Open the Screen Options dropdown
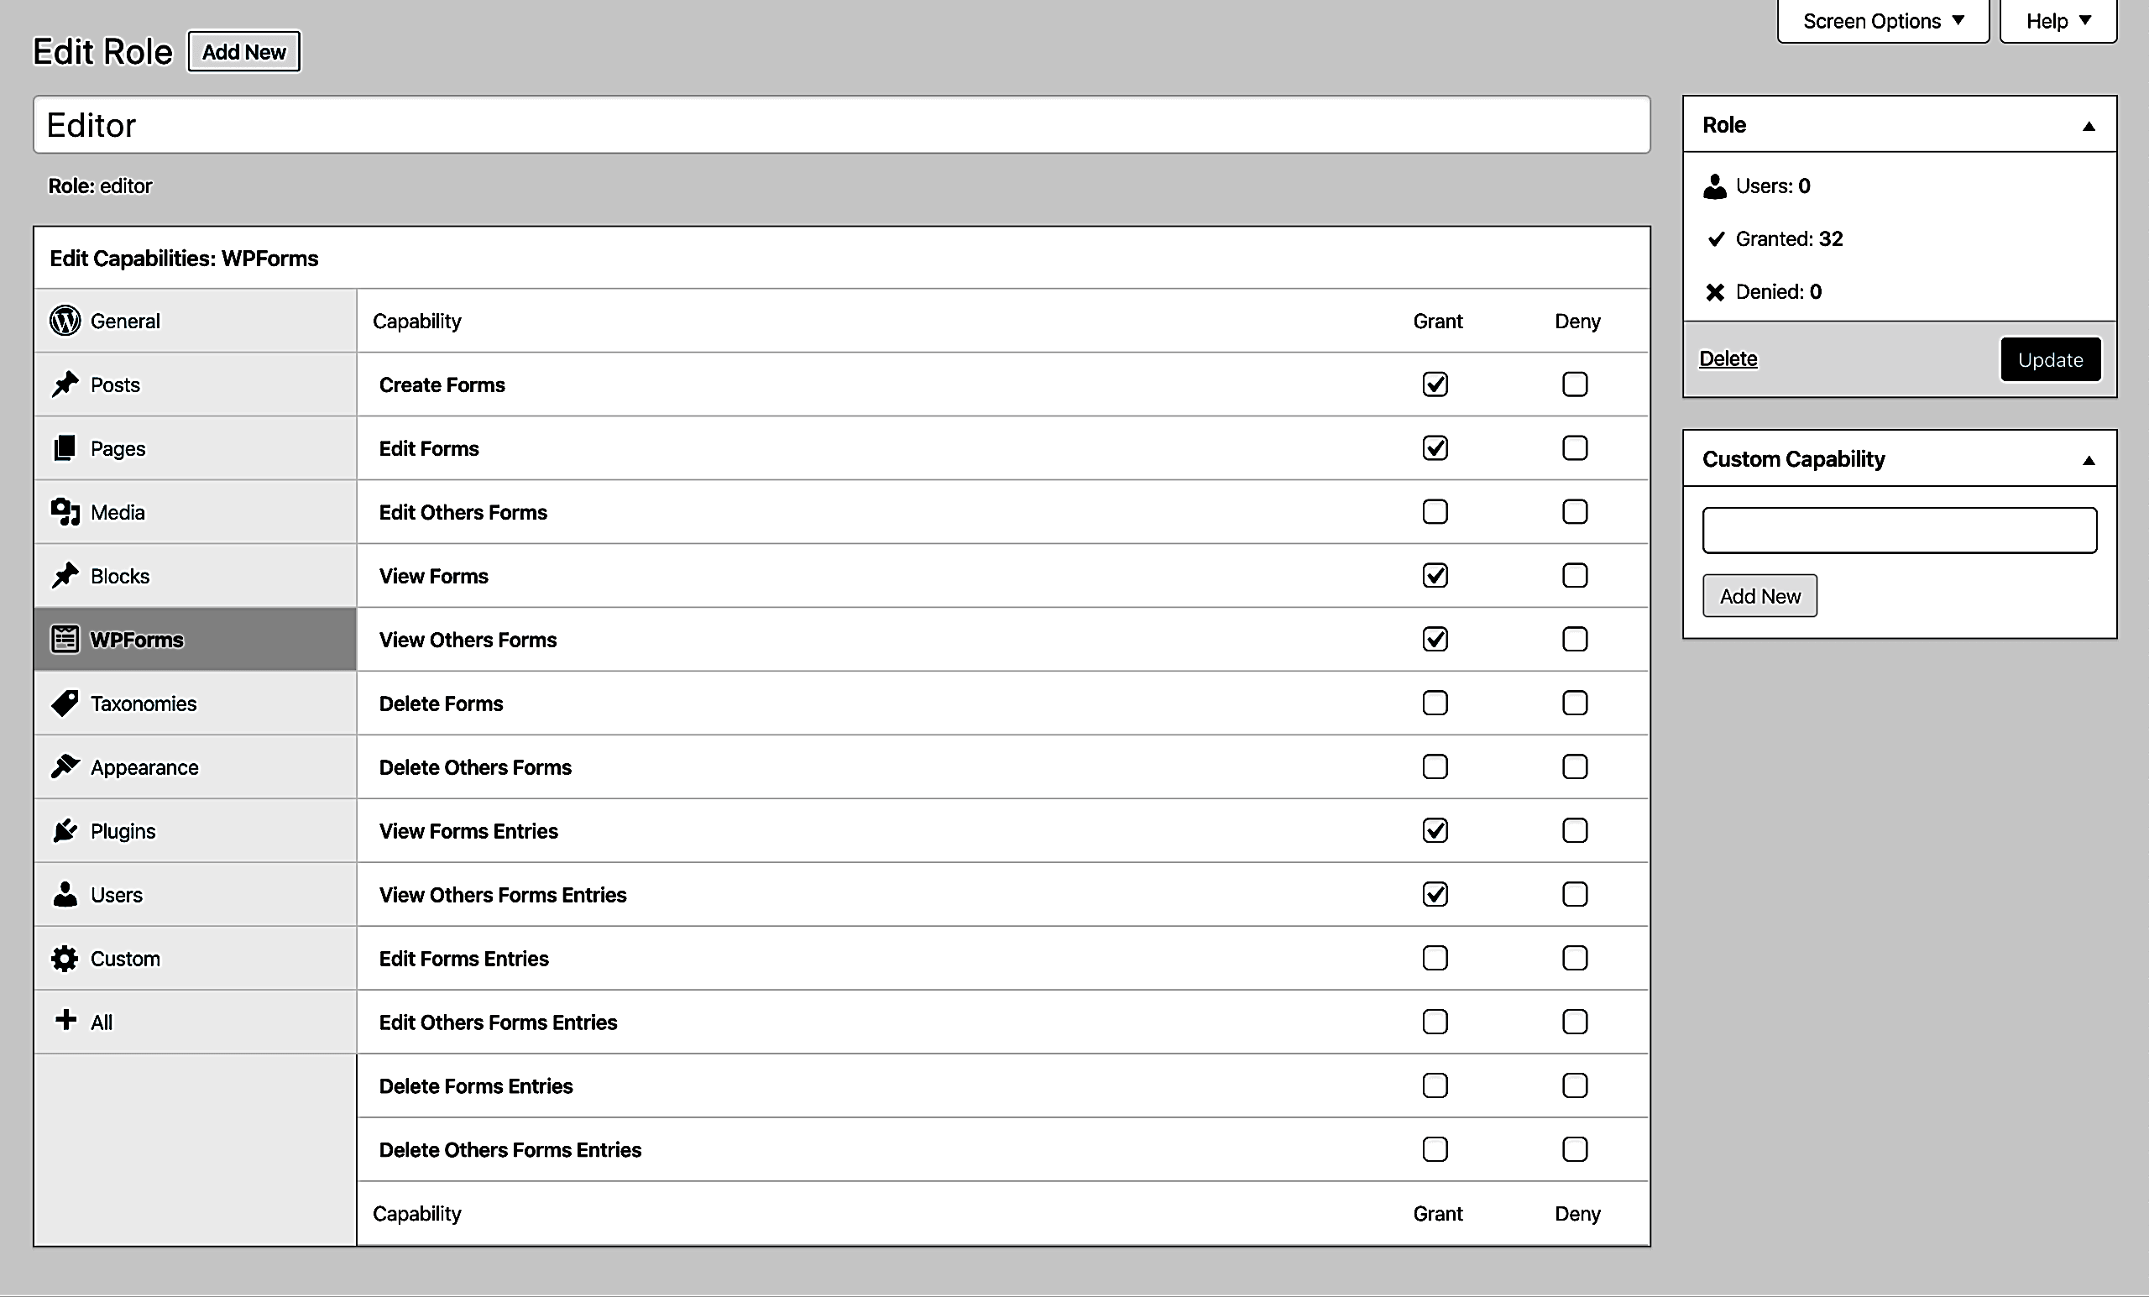Viewport: 2149px width, 1297px height. coord(1882,21)
